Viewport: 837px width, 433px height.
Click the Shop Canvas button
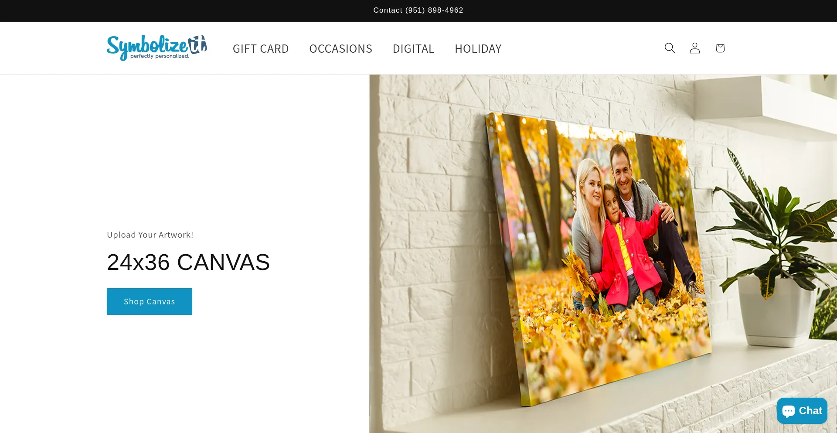point(150,301)
